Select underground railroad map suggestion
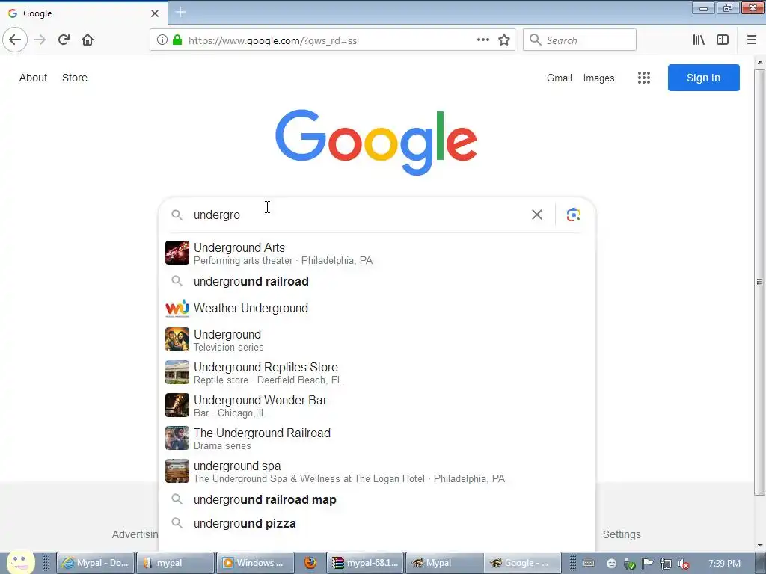Screen dimensions: 766x574 point(265,499)
